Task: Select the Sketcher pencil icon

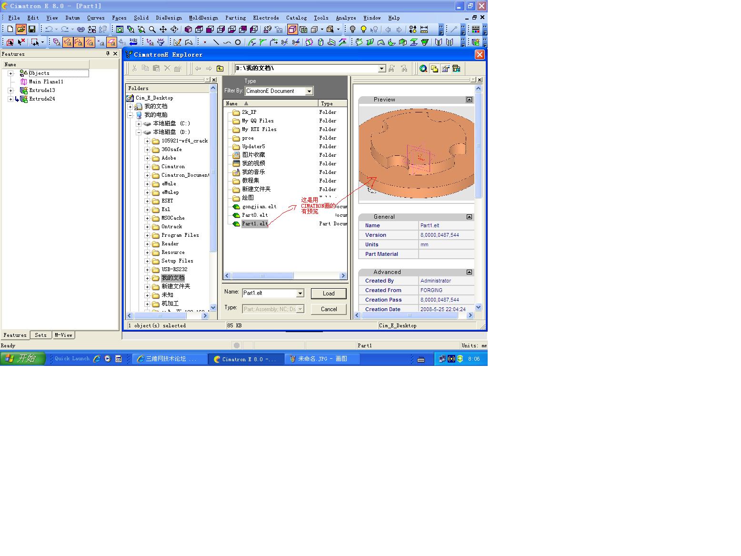Action: [x=177, y=42]
